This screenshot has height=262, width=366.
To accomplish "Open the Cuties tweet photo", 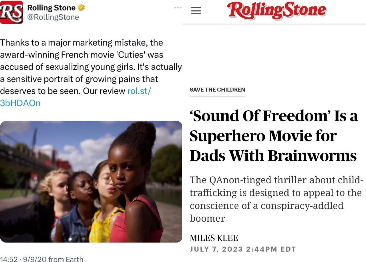I will pos(91,182).
